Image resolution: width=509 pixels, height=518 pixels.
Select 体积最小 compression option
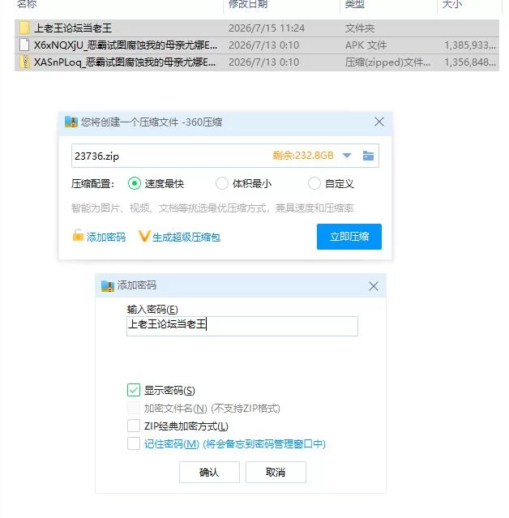click(x=221, y=183)
